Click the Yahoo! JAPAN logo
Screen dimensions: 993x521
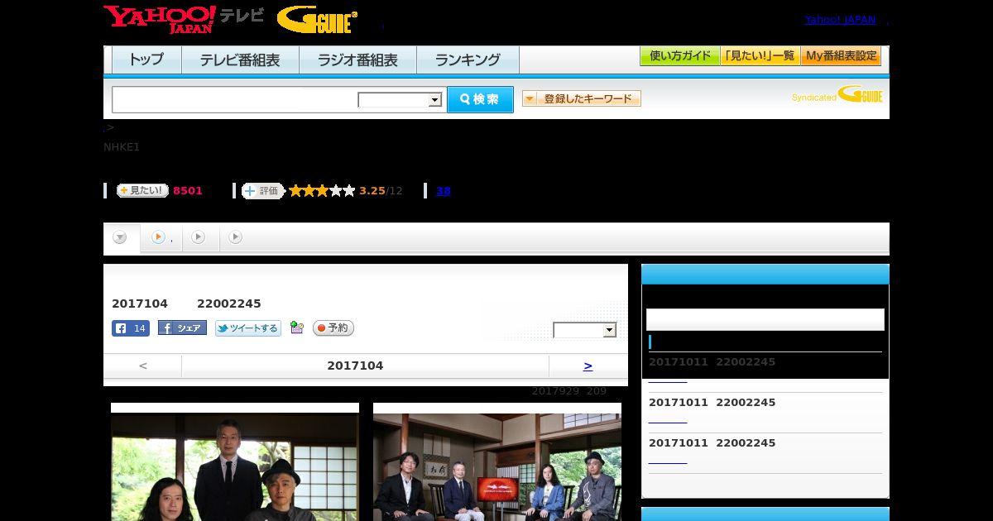[x=159, y=19]
